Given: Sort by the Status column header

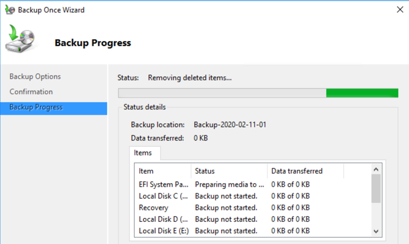Looking at the screenshot, I should click(205, 171).
